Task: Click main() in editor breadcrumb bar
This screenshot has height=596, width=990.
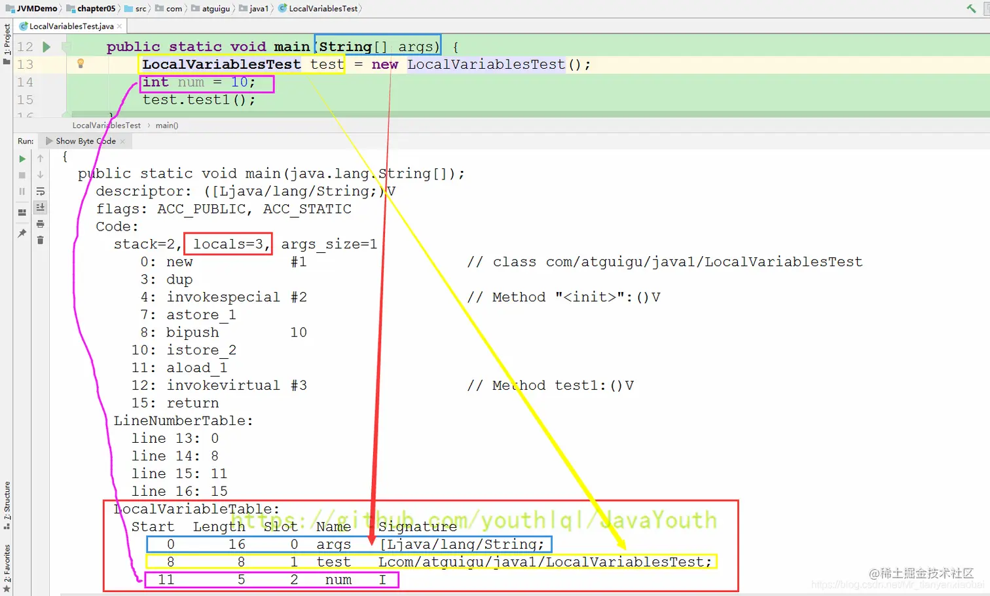Action: tap(167, 125)
